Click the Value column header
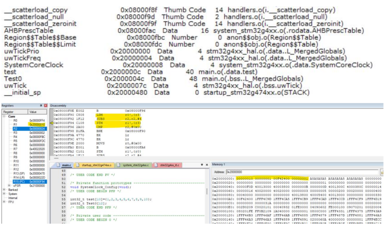384x227 pixels. (37, 112)
